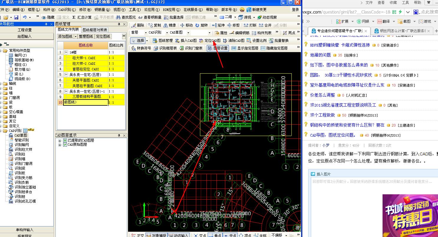Open 查看钢筋量 rebar quantity view
438x237 pixels.
tap(150, 18)
